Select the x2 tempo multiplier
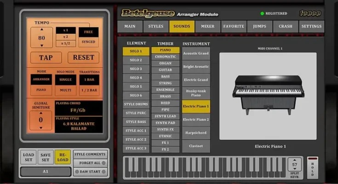This screenshot has width=338, height=184. (66, 37)
